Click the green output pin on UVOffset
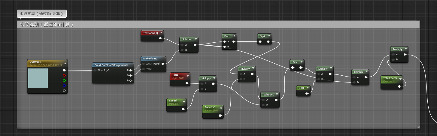 [x=64, y=80]
